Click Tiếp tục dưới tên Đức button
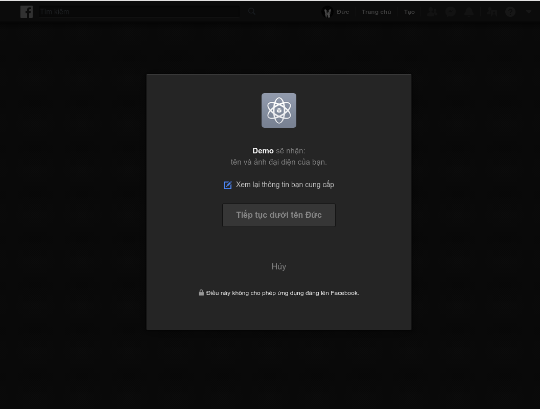 [x=278, y=215]
